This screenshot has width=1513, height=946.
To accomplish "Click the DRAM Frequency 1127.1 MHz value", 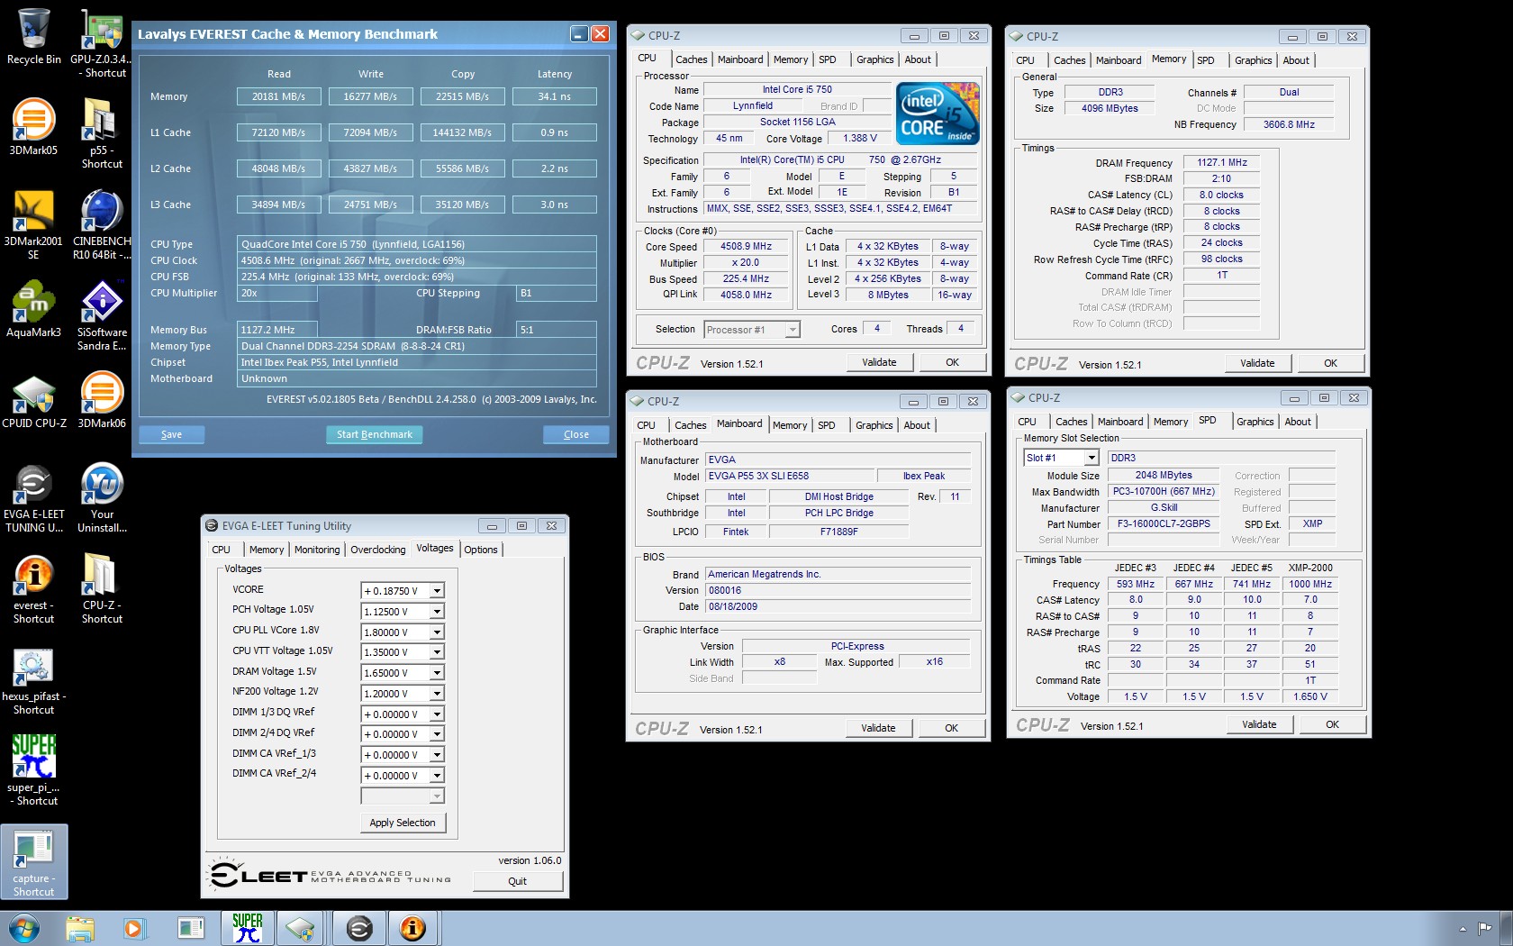I will tap(1221, 162).
